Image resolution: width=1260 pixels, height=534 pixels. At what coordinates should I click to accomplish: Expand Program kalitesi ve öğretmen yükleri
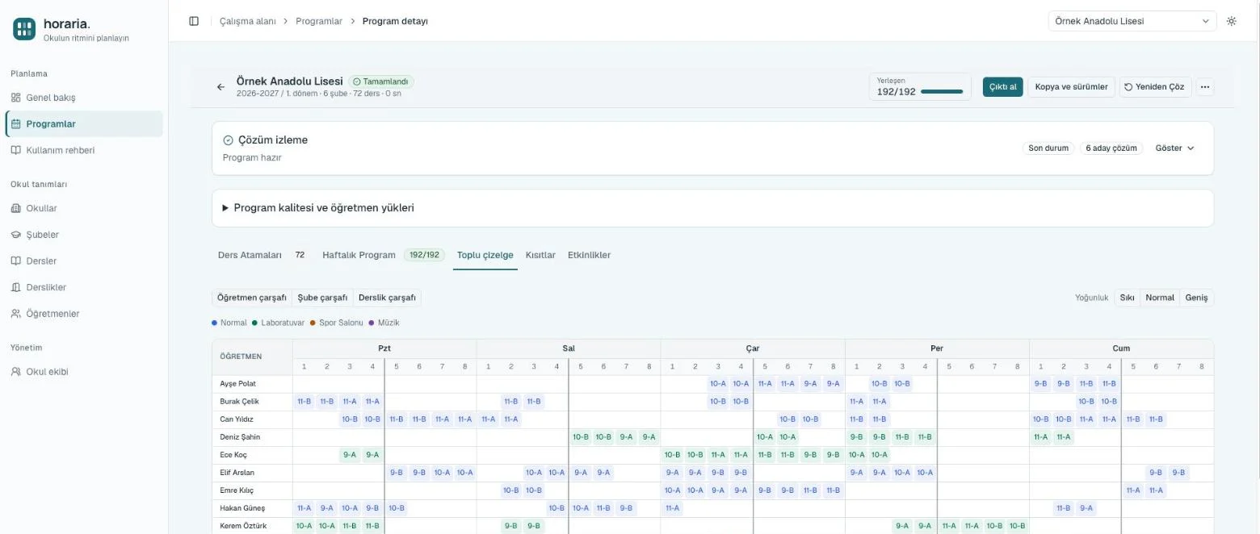712,208
